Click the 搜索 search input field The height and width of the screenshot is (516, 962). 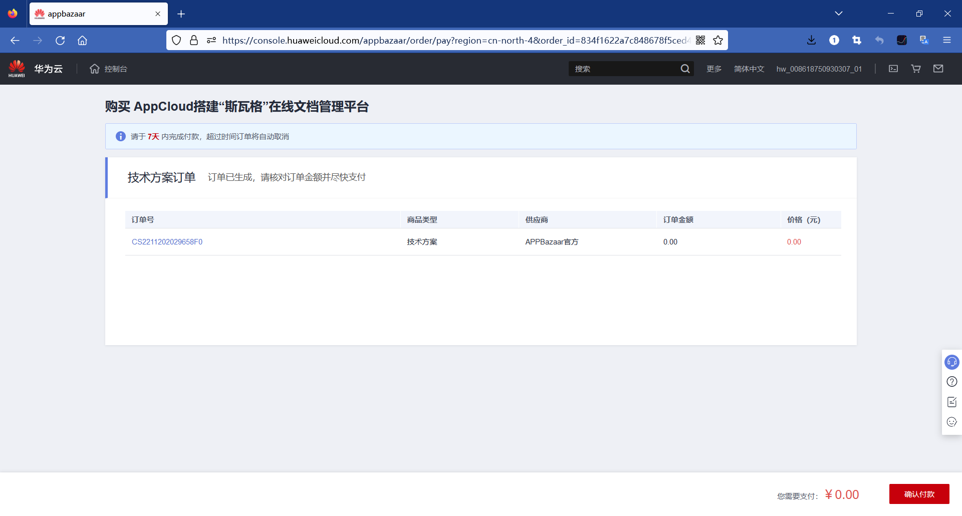pyautogui.click(x=626, y=69)
